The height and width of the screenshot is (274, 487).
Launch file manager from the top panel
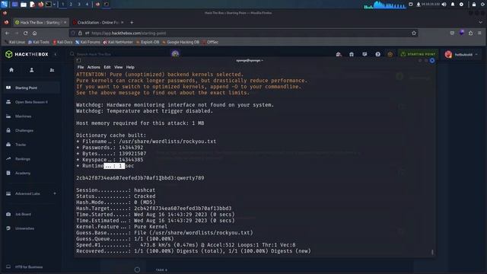(x=24, y=5)
